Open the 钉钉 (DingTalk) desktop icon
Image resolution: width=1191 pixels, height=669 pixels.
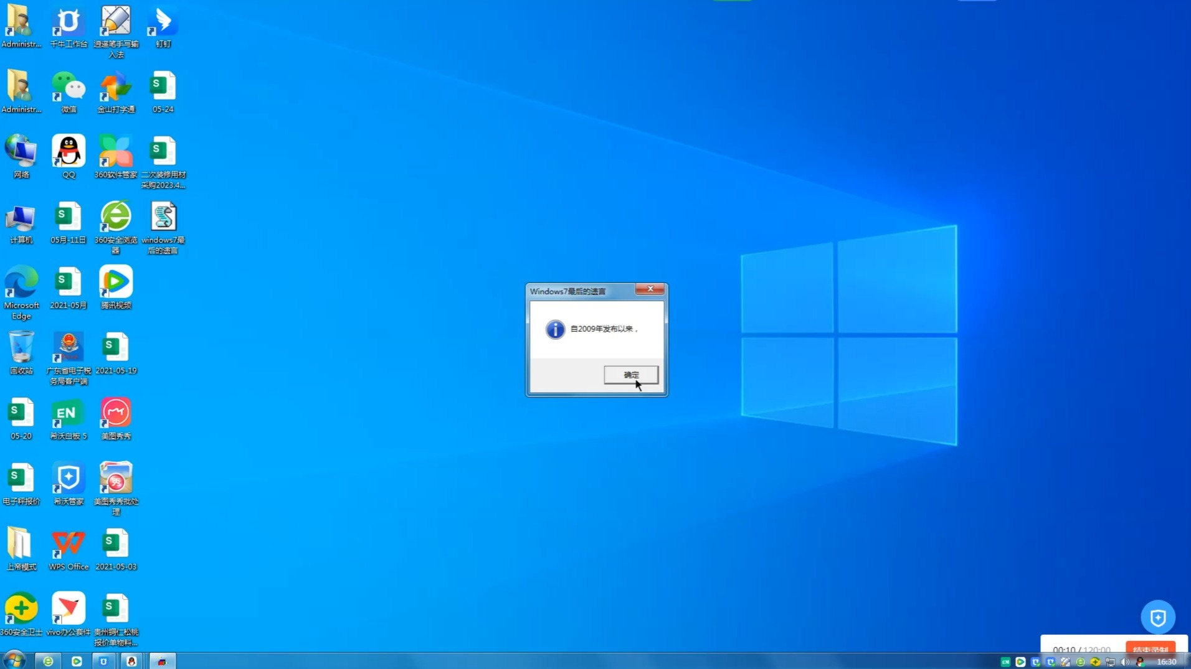[163, 21]
